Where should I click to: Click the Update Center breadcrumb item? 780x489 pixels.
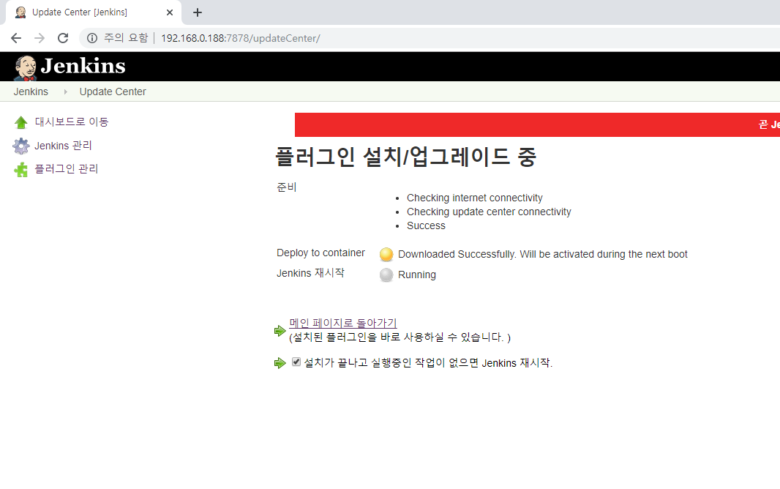(113, 92)
